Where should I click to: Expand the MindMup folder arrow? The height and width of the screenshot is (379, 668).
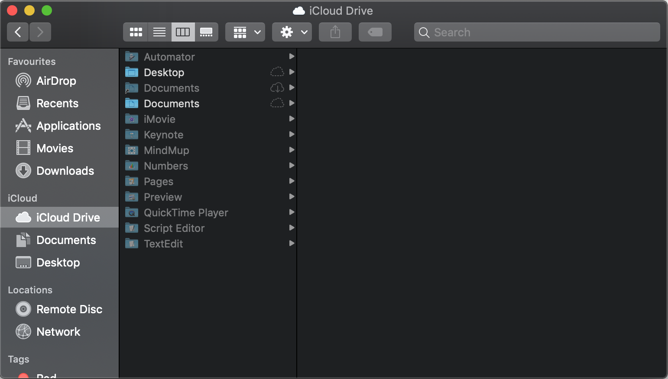[292, 150]
